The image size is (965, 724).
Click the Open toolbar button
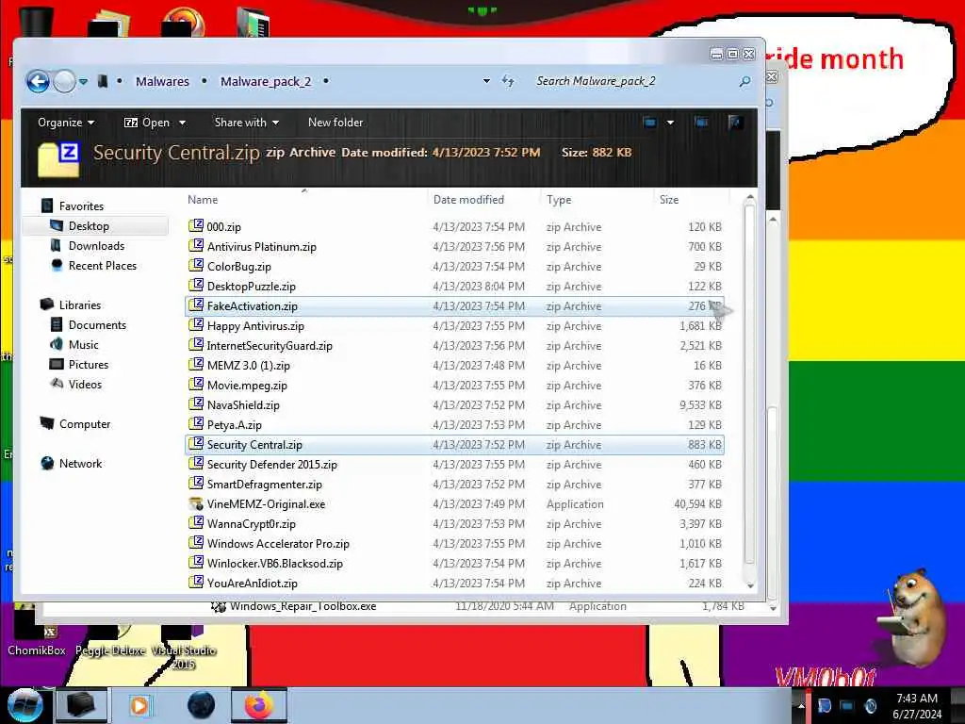(147, 123)
